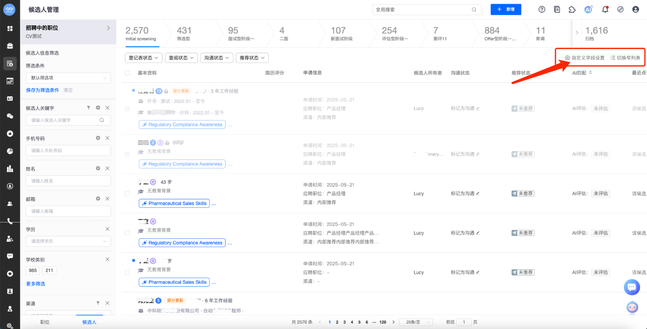The width and height of the screenshot is (647, 329).
Task: Focus the 全局搜索 input
Action: (x=427, y=9)
